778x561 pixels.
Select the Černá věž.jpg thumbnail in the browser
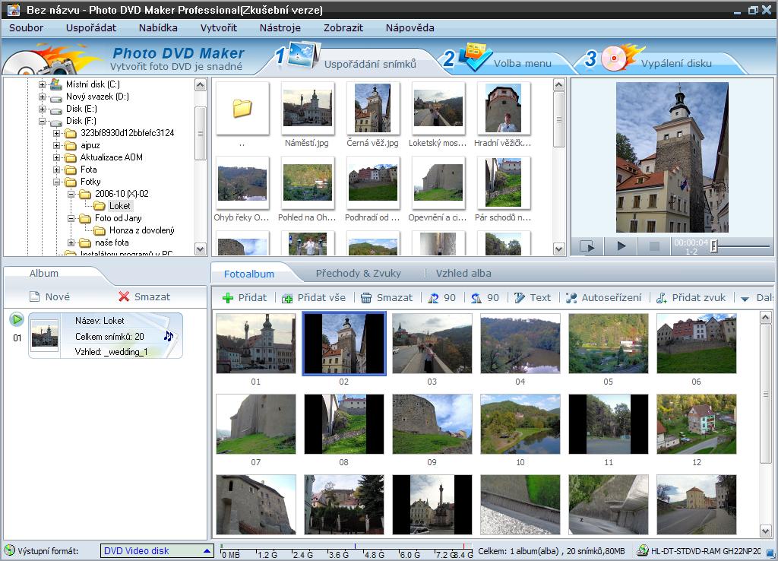(x=372, y=108)
